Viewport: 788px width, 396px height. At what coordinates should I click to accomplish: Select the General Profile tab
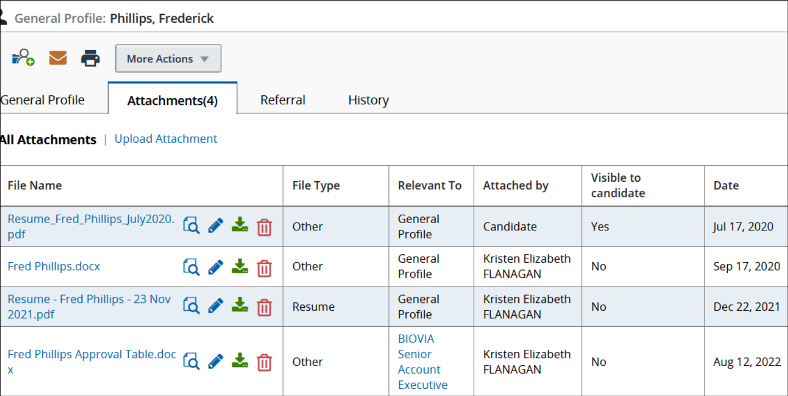click(x=42, y=100)
